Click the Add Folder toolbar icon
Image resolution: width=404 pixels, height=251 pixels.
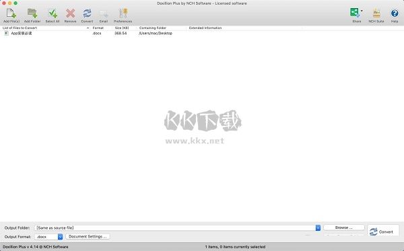pos(32,13)
